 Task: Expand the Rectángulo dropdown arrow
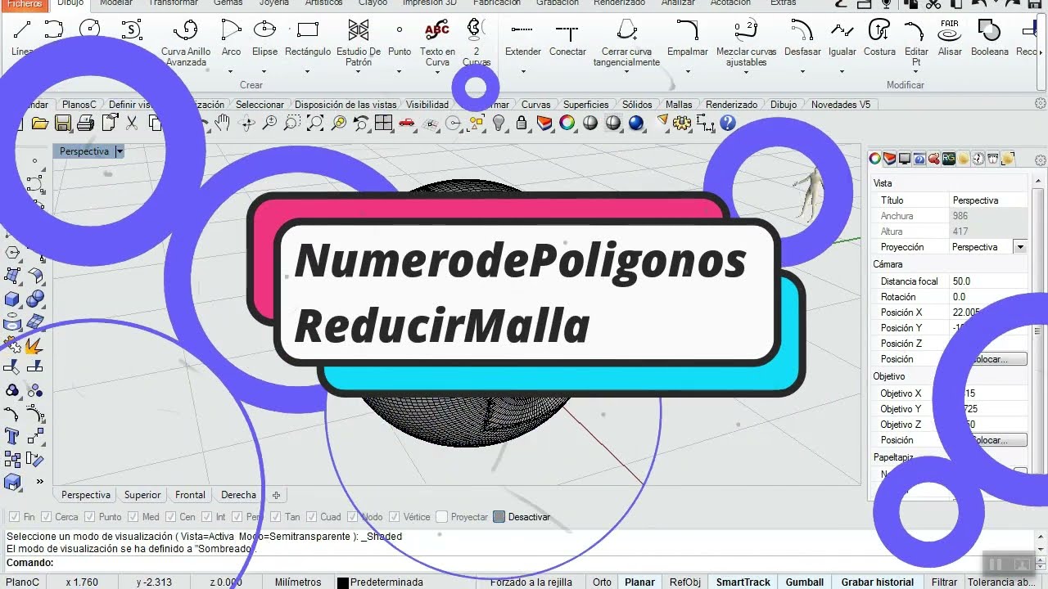click(308, 71)
